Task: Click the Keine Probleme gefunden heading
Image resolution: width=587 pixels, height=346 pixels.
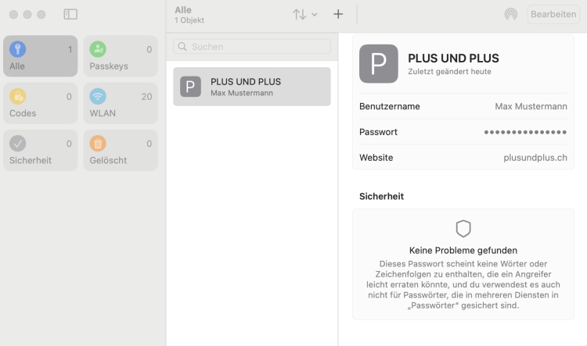Action: click(x=463, y=251)
